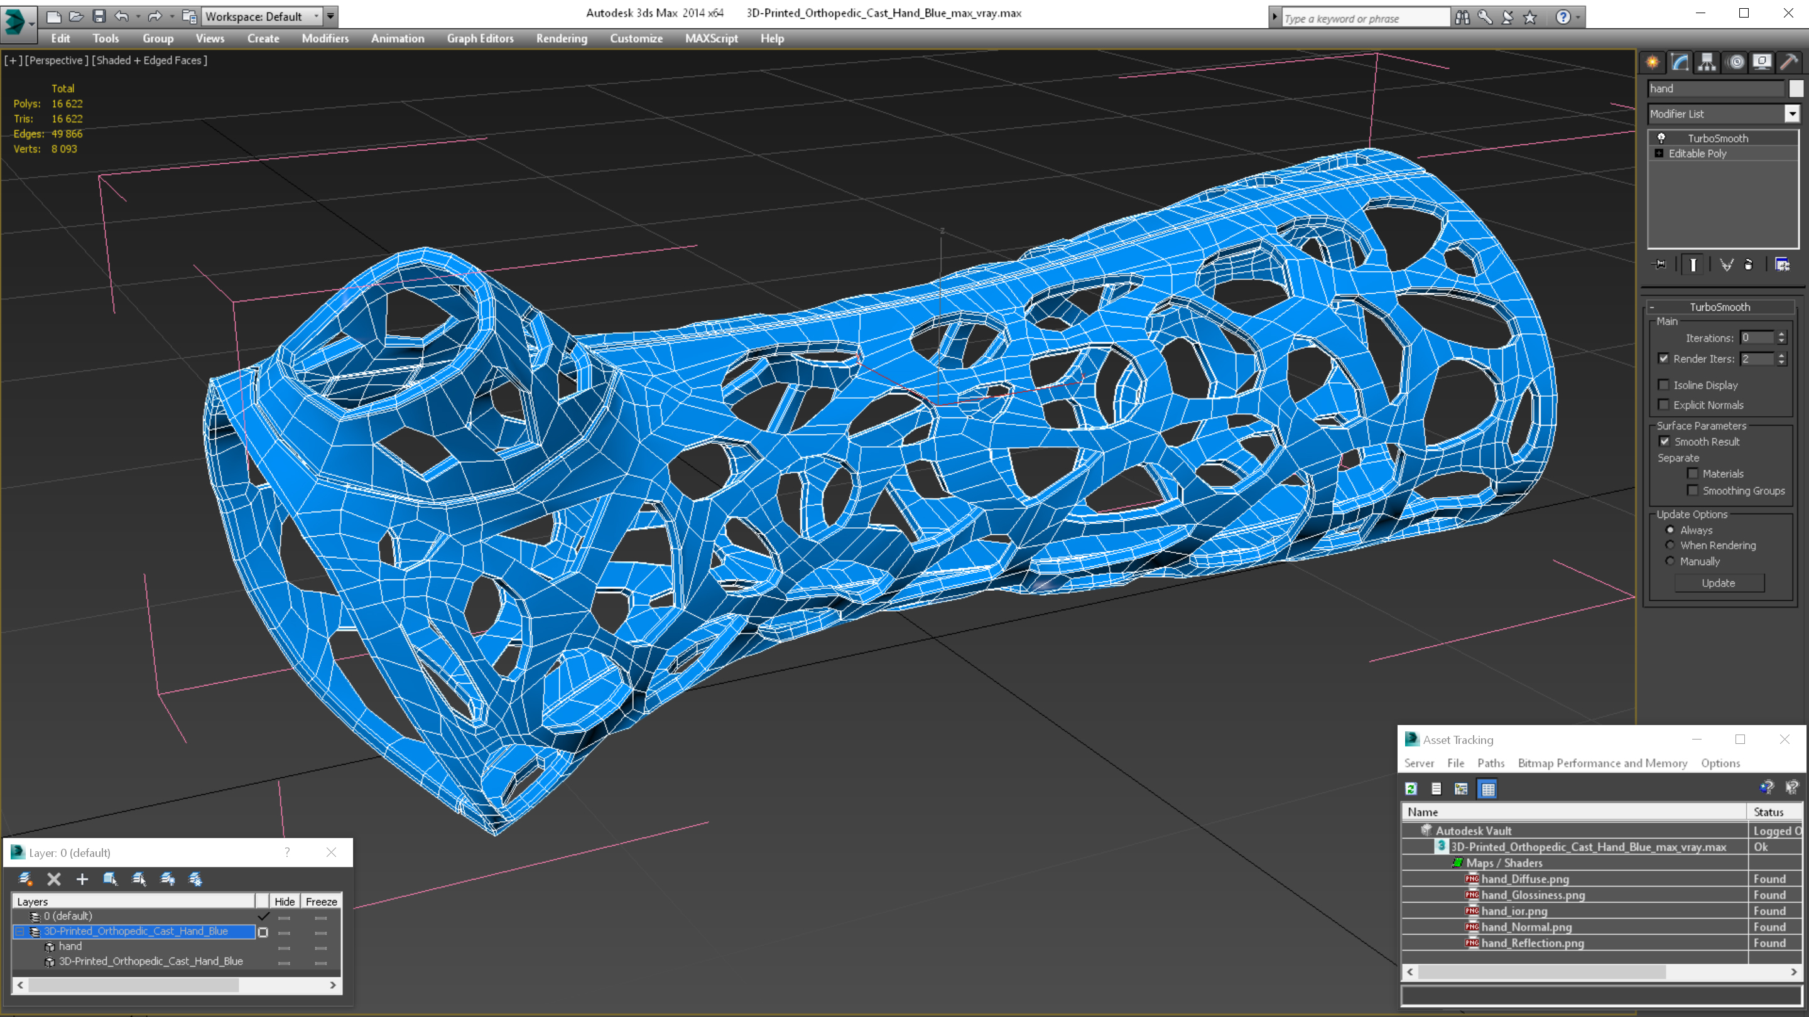The image size is (1809, 1017).
Task: Open the Paths menu in Asset Tracking
Action: point(1491,763)
